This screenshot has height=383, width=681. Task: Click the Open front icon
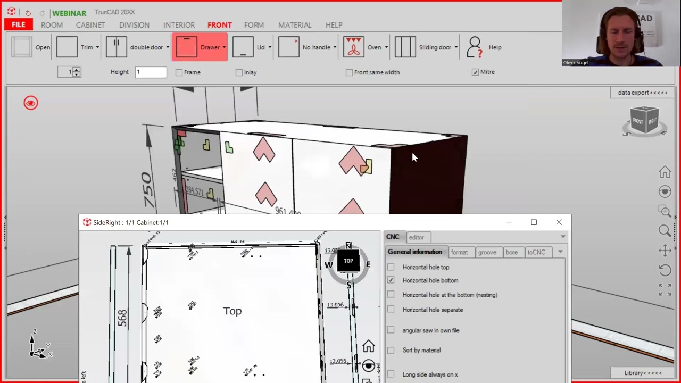tap(22, 47)
